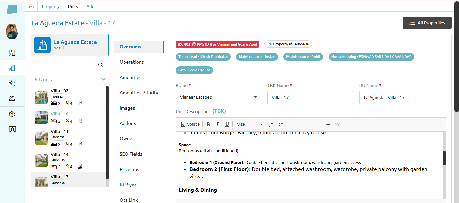The height and width of the screenshot is (203, 459).
Task: Click the RU Name input field
Action: [x=403, y=97]
